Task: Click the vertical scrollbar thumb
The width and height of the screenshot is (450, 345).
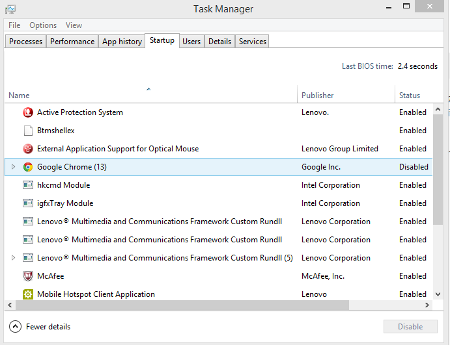Action: (438, 170)
